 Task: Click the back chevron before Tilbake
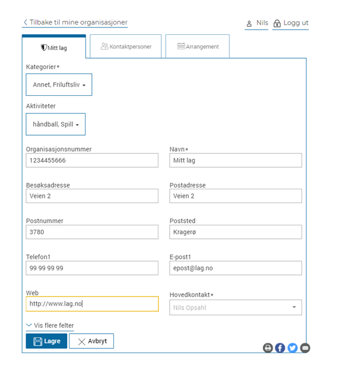pos(26,22)
